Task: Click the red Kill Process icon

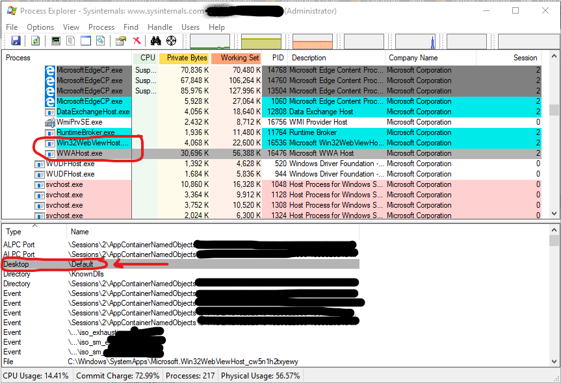Action: 137,41
